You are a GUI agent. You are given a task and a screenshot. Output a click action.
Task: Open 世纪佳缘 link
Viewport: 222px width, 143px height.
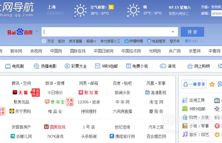coord(122,127)
